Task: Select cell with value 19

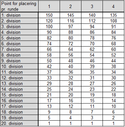Action: click(x=92, y=95)
